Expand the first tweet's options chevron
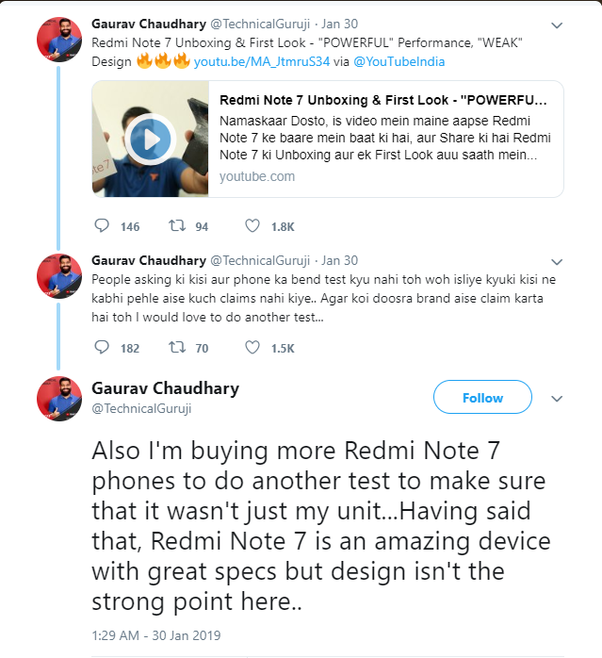Image resolution: width=602 pixels, height=658 pixels. click(557, 24)
